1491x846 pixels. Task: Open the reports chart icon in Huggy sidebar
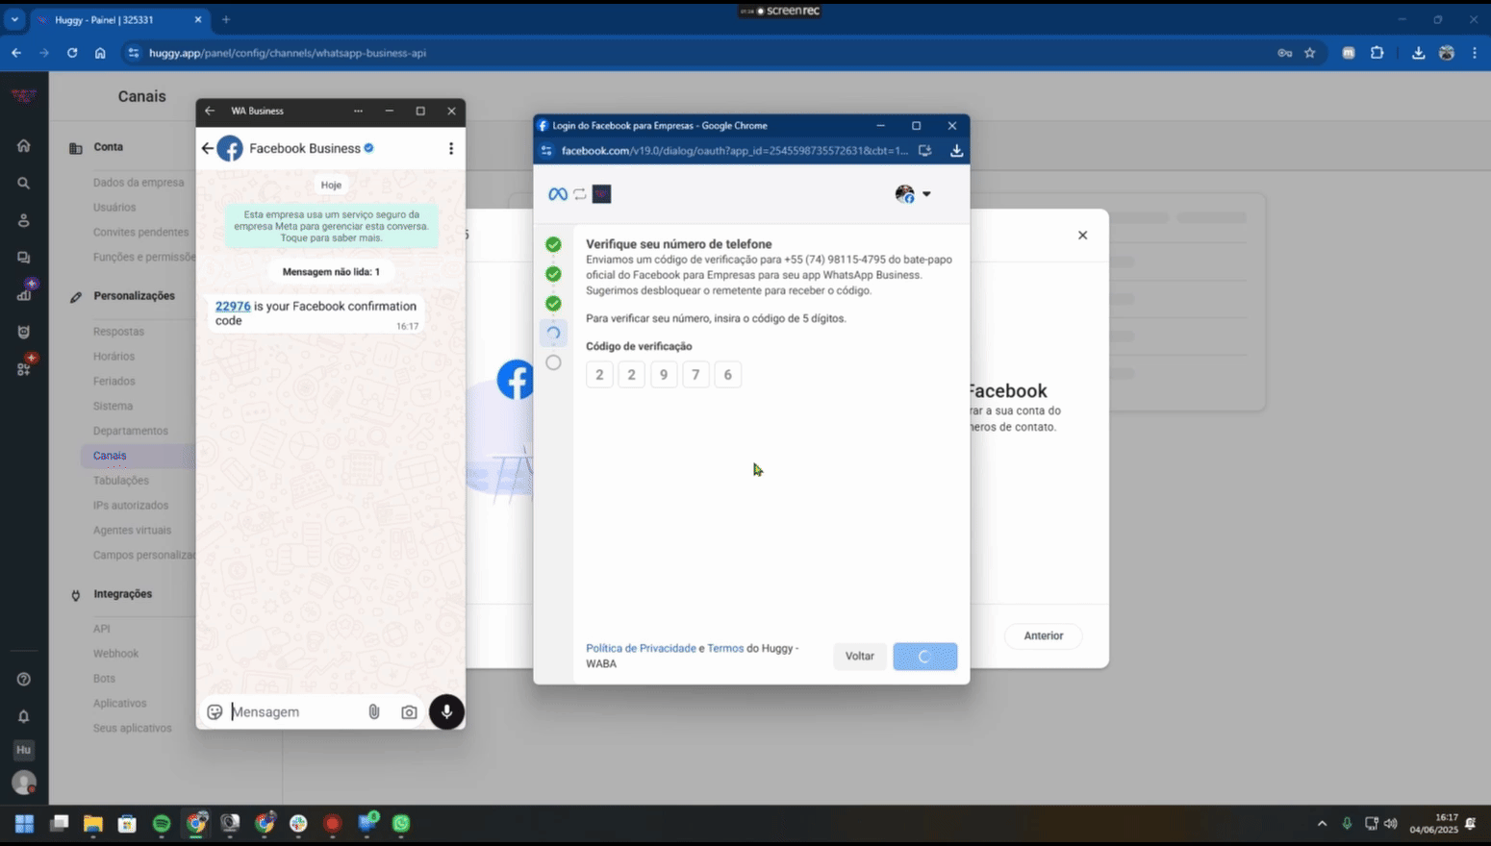click(x=23, y=294)
